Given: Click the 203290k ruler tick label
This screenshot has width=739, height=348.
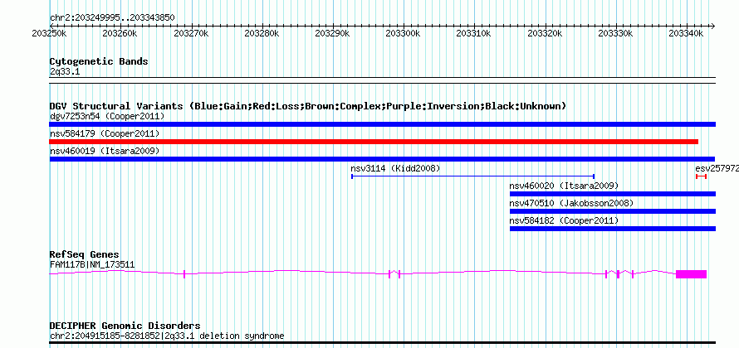Looking at the screenshot, I should [332, 34].
